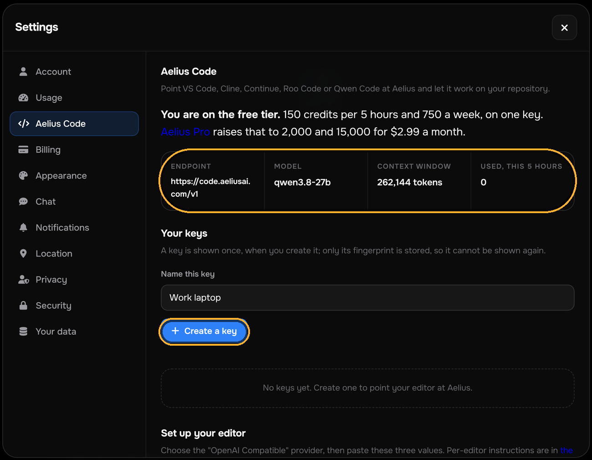The image size is (592, 460).
Task: Follow the Aelius Pro link
Action: click(x=185, y=132)
